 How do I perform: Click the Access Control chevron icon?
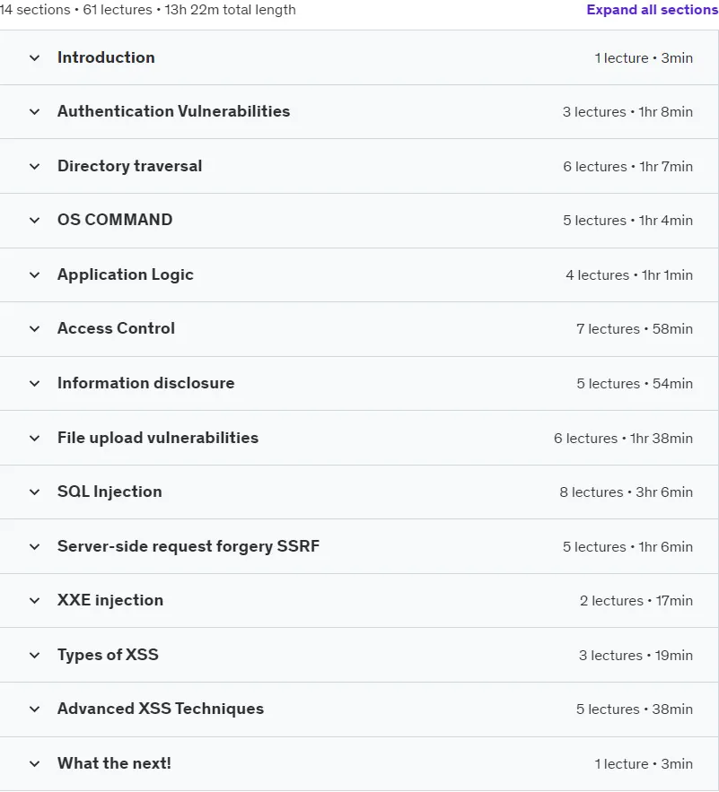34,329
